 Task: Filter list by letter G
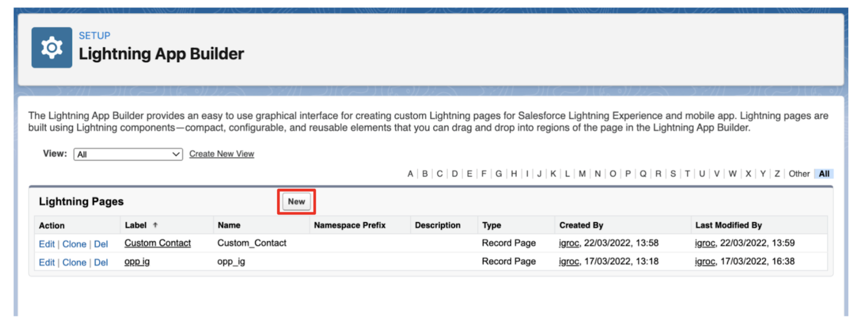[x=499, y=174]
